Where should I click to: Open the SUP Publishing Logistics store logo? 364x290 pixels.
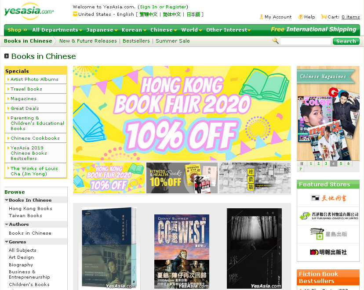pos(328,216)
